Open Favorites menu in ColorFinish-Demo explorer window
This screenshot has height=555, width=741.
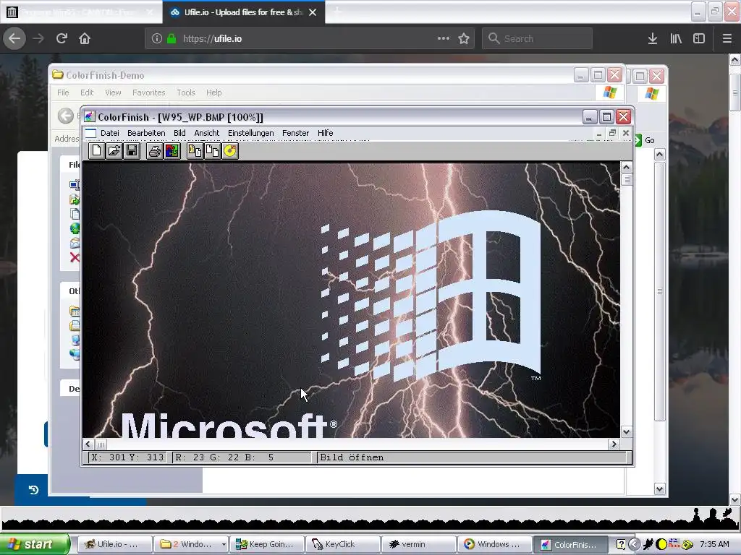click(149, 92)
